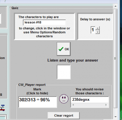Decrease the delay to answer value
This screenshot has width=122, height=120.
(98, 32)
